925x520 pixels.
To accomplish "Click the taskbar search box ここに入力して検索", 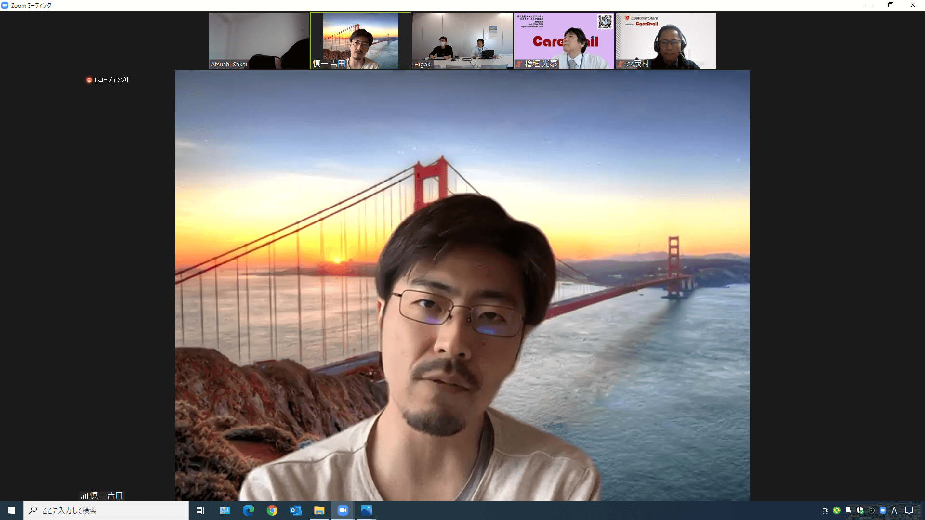I will coord(106,510).
